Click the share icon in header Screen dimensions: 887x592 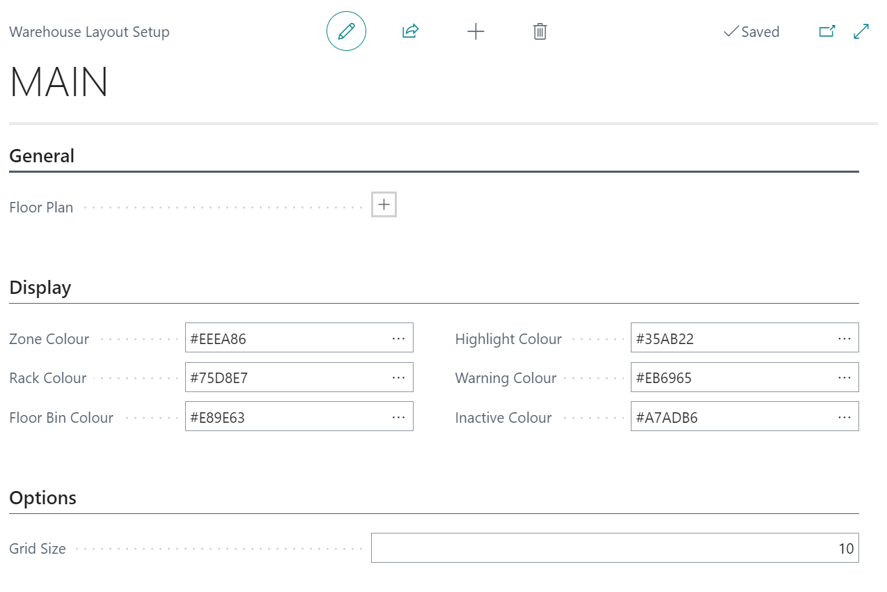(x=410, y=31)
